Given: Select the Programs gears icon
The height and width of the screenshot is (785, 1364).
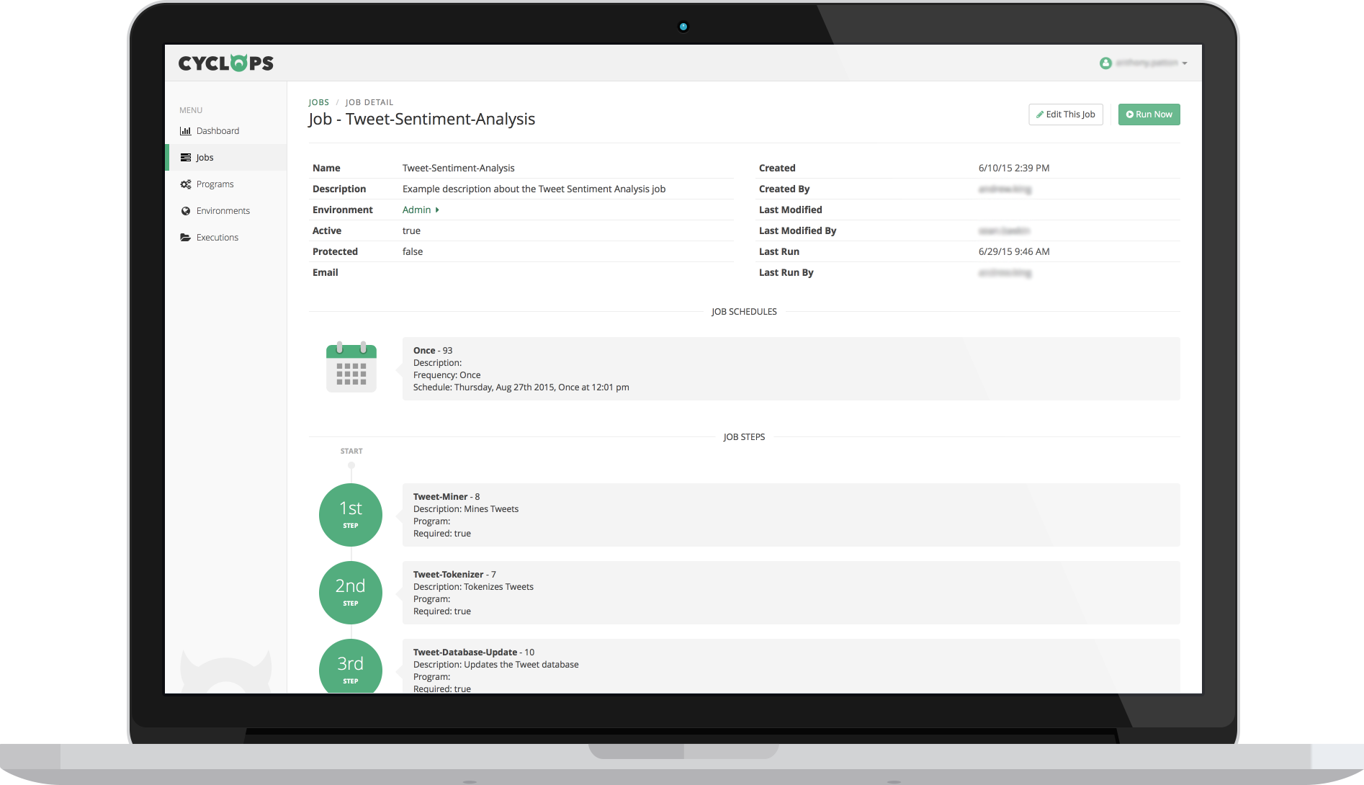Looking at the screenshot, I should tap(186, 184).
